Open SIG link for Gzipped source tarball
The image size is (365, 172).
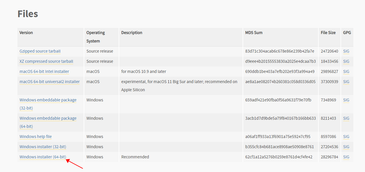[346, 51]
